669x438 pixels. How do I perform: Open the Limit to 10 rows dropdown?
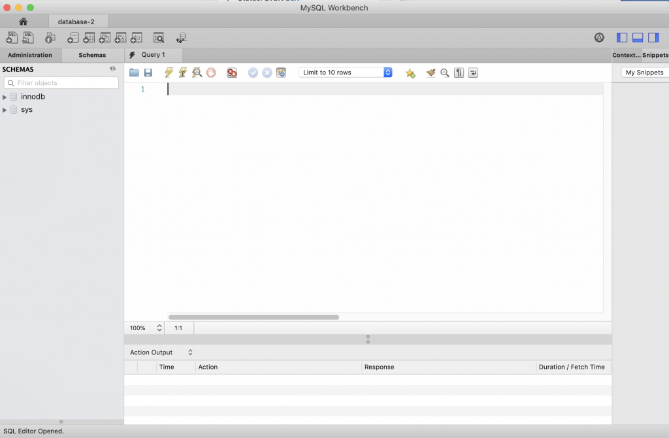pyautogui.click(x=346, y=73)
